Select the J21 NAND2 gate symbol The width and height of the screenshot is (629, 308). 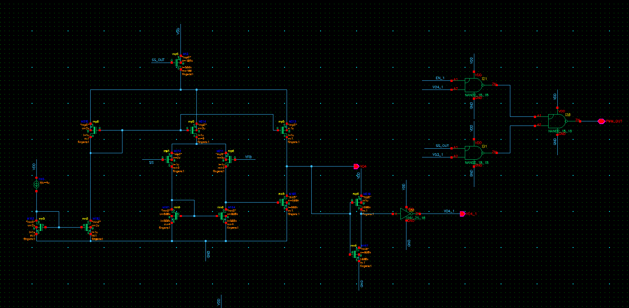click(475, 85)
